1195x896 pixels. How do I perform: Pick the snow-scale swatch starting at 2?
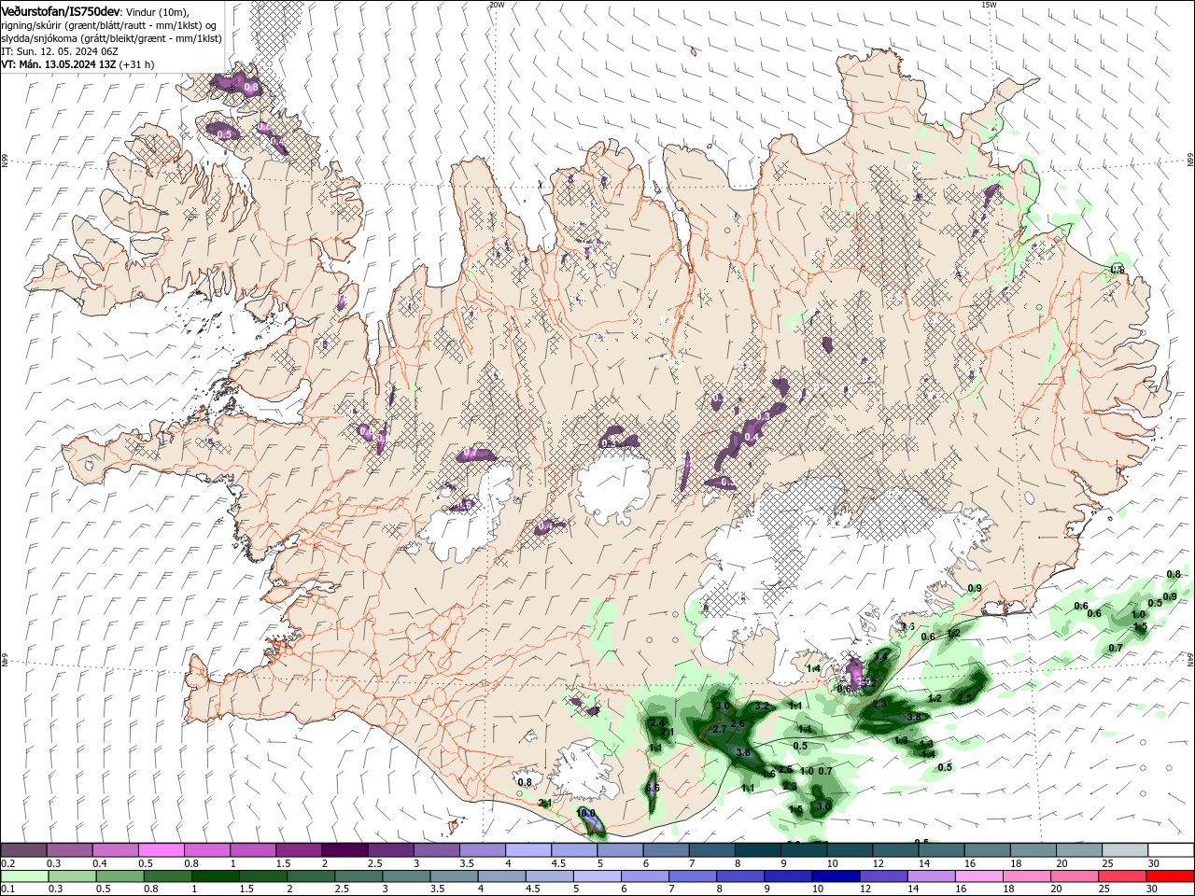click(344, 849)
